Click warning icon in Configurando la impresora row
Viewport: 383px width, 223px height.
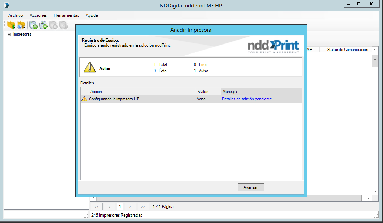84,99
